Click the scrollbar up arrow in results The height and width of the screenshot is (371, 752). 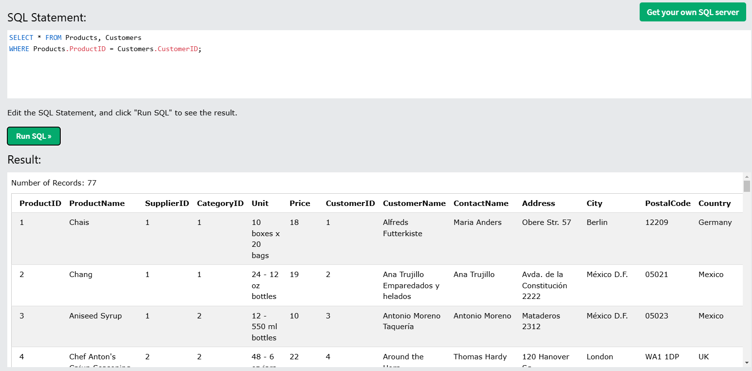point(747,177)
